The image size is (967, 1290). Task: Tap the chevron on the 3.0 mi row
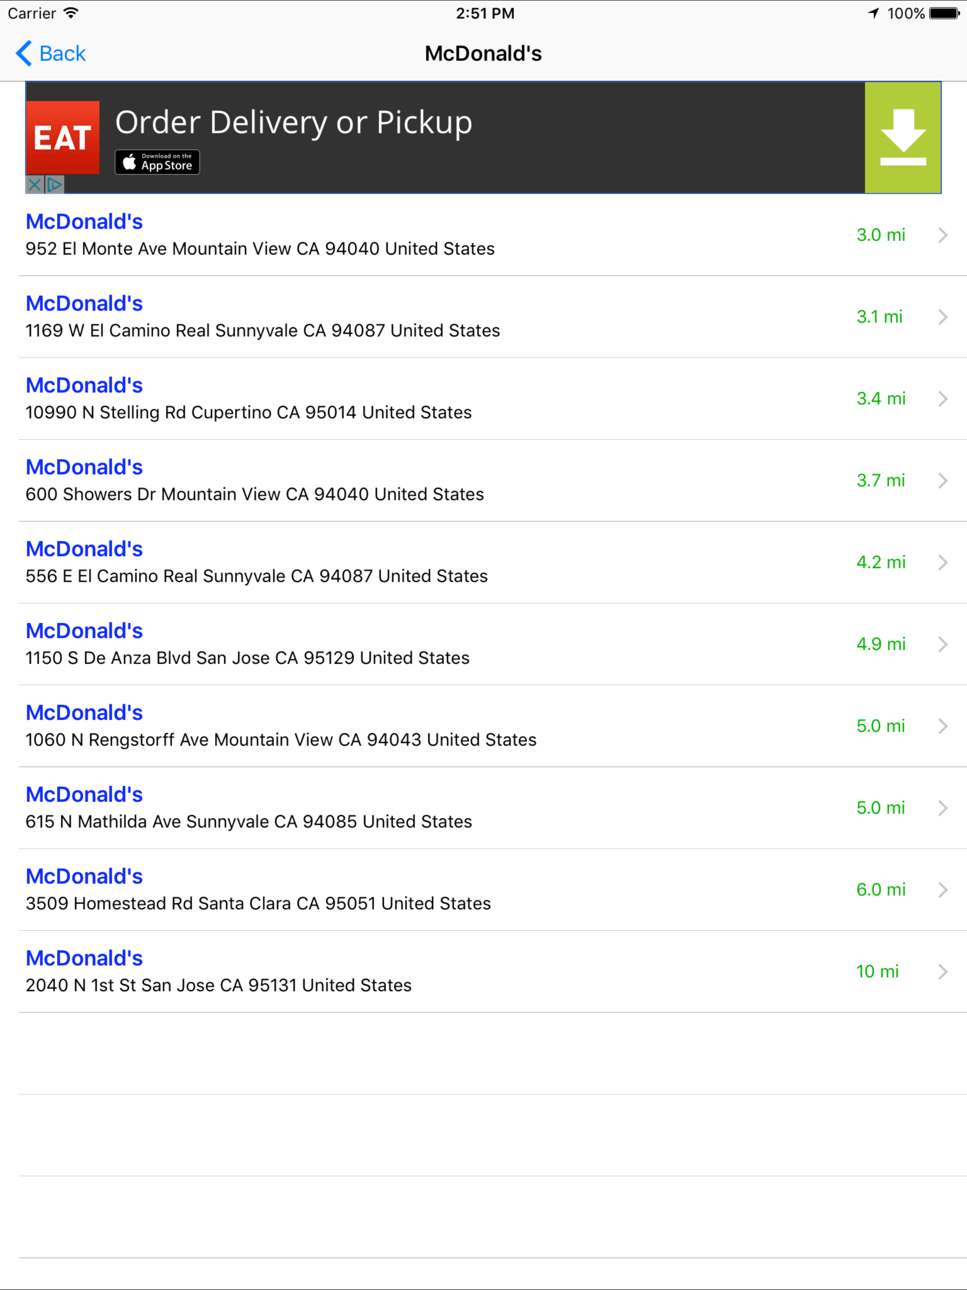click(x=942, y=235)
